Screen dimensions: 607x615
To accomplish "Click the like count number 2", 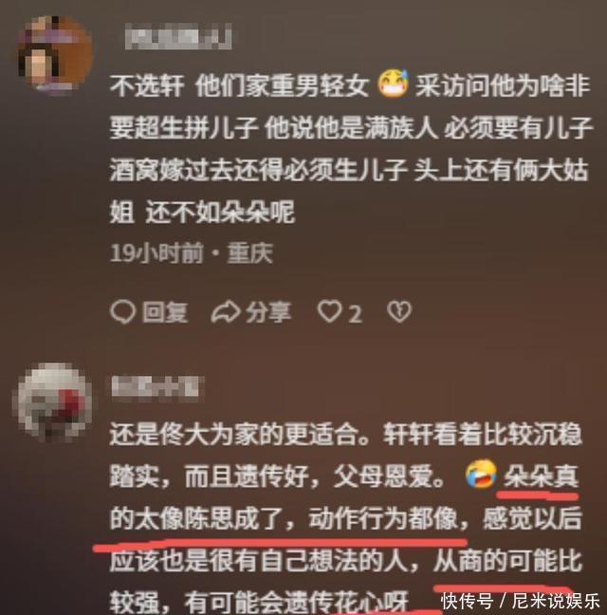I will pyautogui.click(x=355, y=314).
